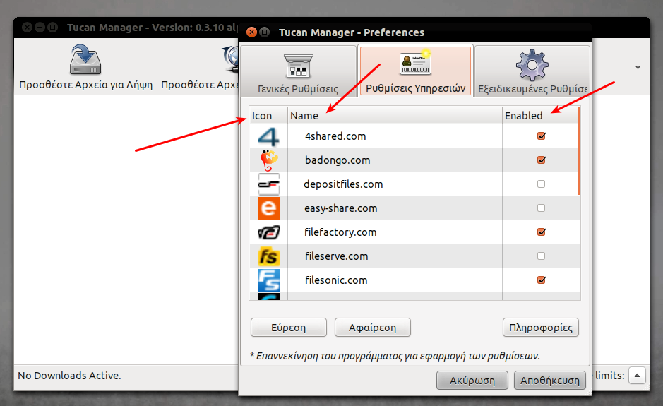Click the General Settings tab drive icon
The height and width of the screenshot is (406, 663).
(x=299, y=66)
